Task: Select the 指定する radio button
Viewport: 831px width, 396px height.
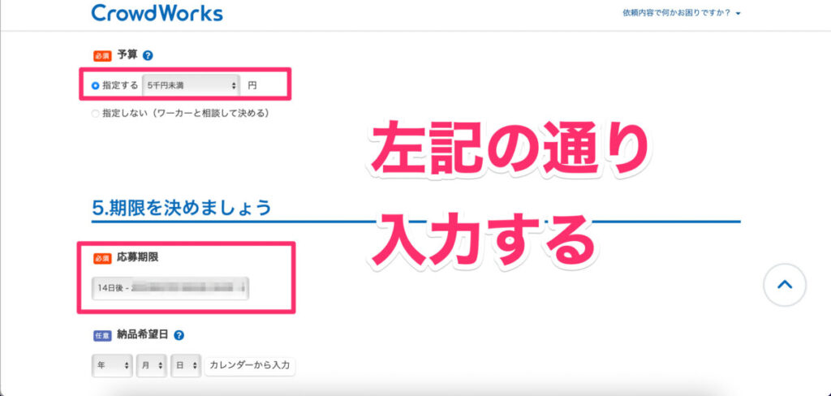Action: [x=96, y=85]
